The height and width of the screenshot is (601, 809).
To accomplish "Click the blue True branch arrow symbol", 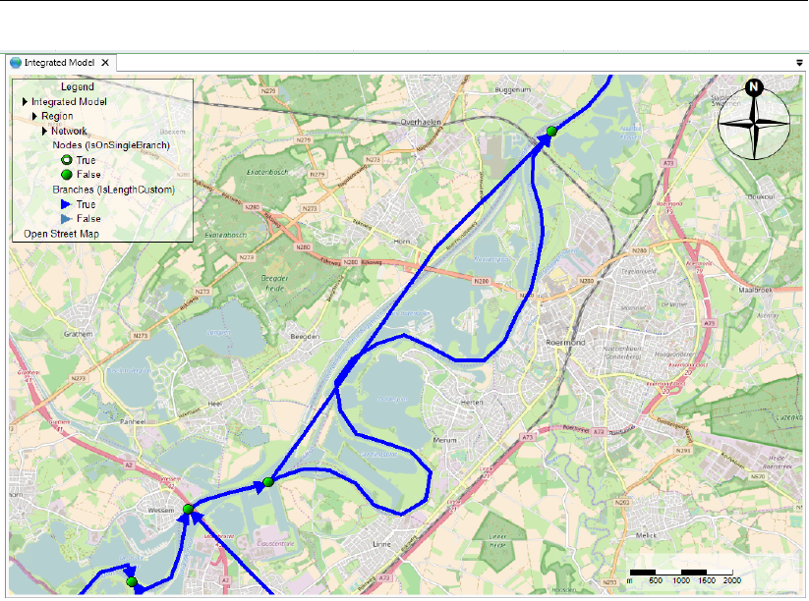I will [66, 204].
